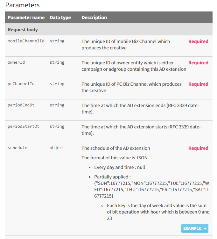This screenshot has width=217, height=239.
Task: Open the EXAMPLE dropdown button
Action: tap(195, 228)
